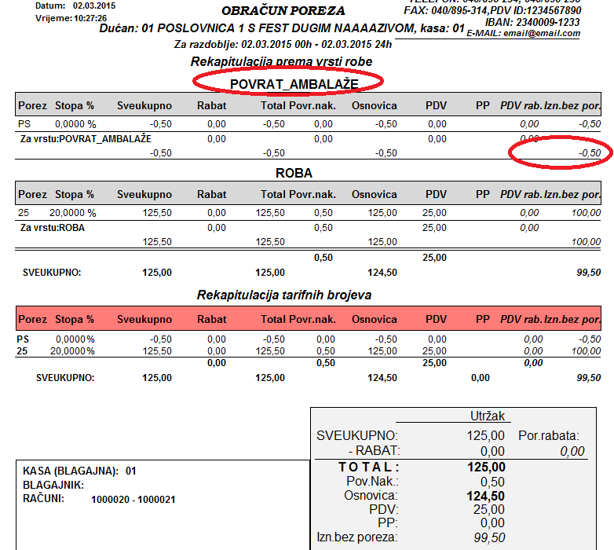614x550 pixels.
Task: Select the time value 10:27:26
Action: (90, 18)
